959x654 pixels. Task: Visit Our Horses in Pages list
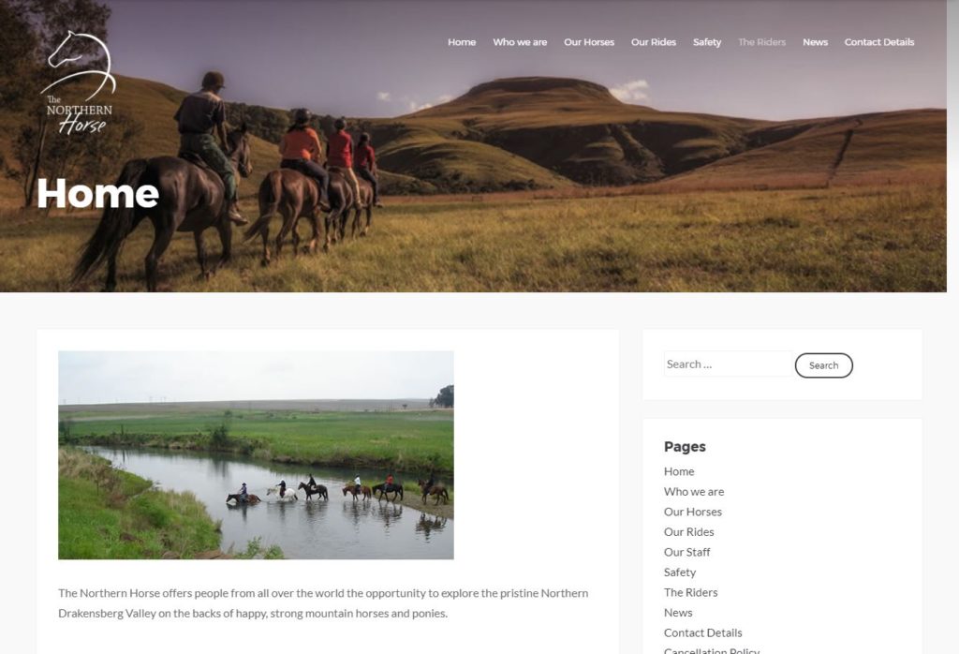coord(693,513)
